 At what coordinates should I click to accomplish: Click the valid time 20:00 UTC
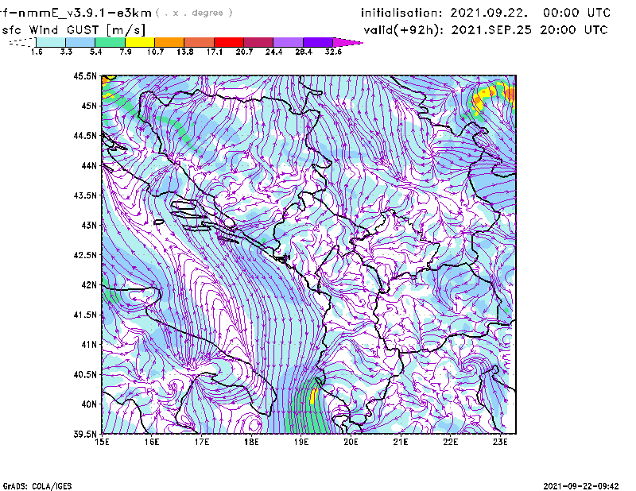pos(574,30)
